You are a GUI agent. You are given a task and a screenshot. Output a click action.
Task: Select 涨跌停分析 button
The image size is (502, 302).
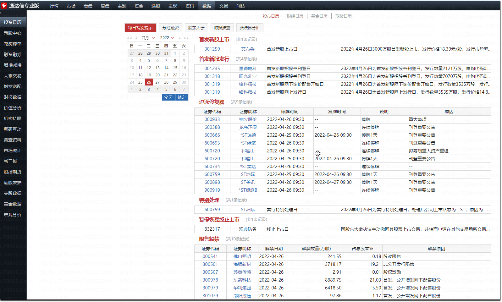tap(250, 28)
